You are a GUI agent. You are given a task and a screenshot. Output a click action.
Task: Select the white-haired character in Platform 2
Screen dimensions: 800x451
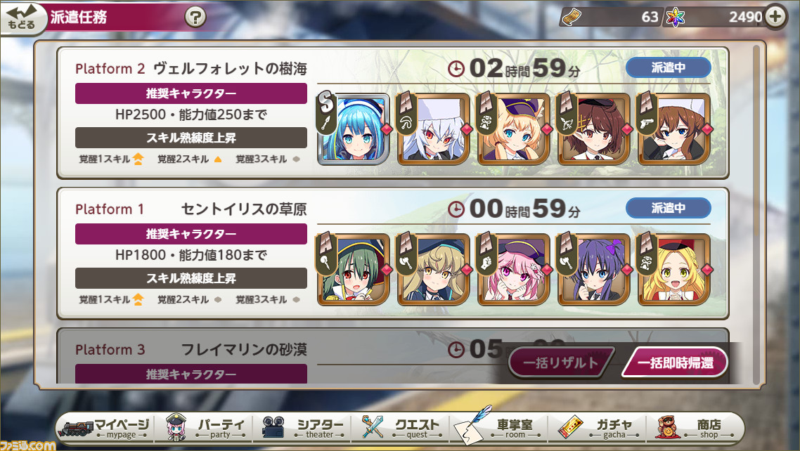pos(434,129)
